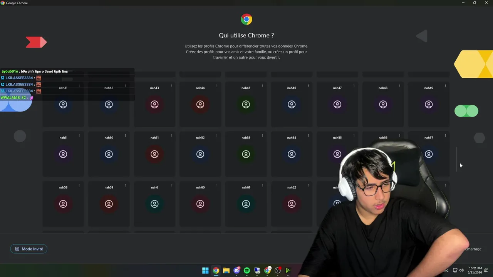493x277 pixels.
Task: Select the nah53 profile avatar
Action: tap(246, 154)
